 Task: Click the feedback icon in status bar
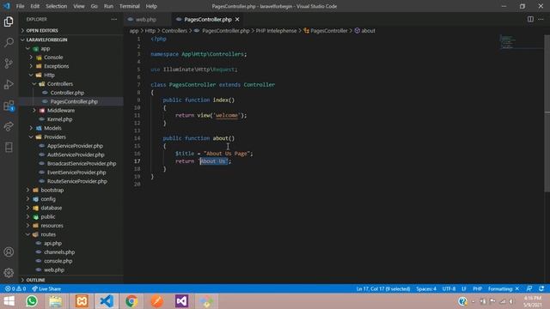(529, 288)
